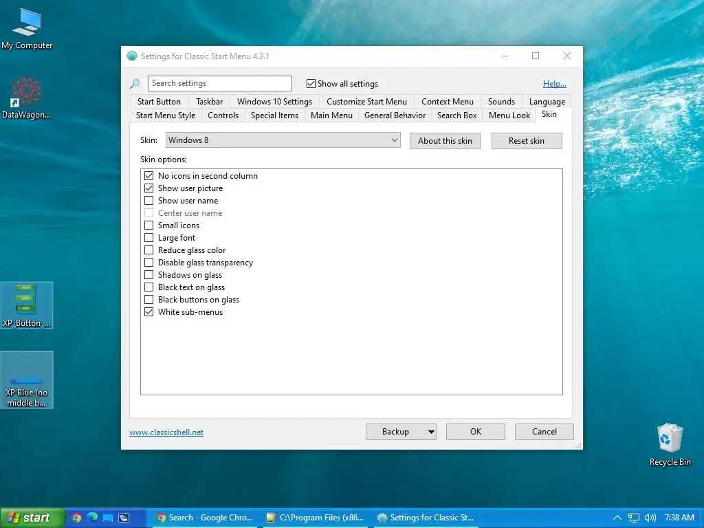Enable Small icons option
The width and height of the screenshot is (704, 528).
[x=149, y=225]
